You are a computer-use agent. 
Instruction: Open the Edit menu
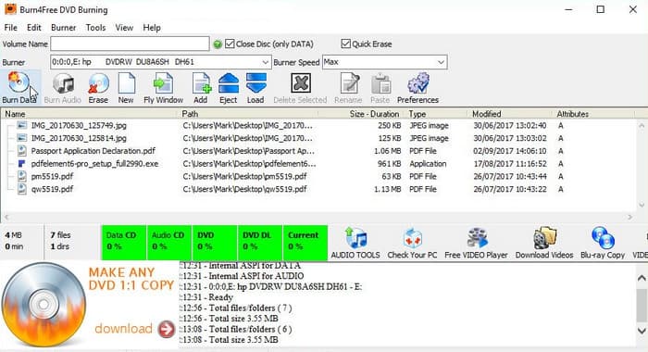click(34, 28)
